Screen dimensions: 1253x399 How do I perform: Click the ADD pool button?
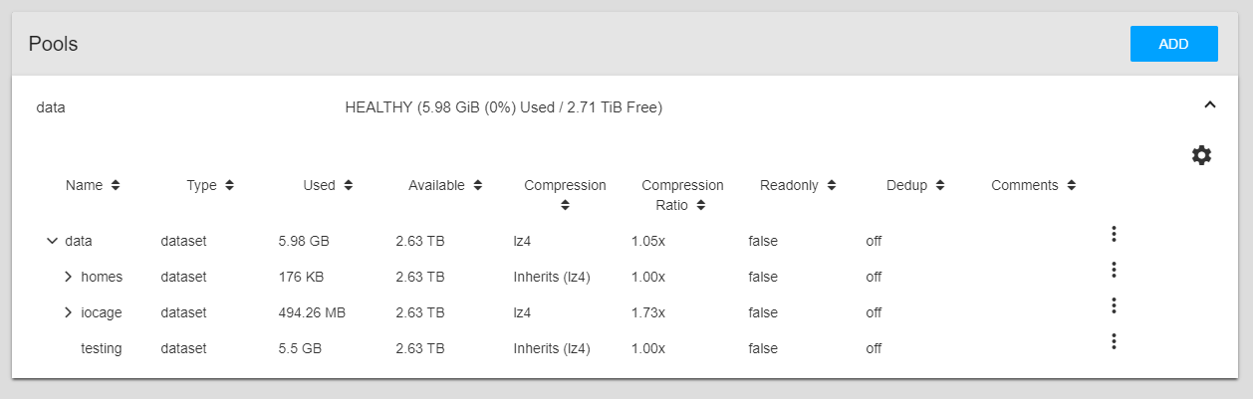click(1174, 44)
